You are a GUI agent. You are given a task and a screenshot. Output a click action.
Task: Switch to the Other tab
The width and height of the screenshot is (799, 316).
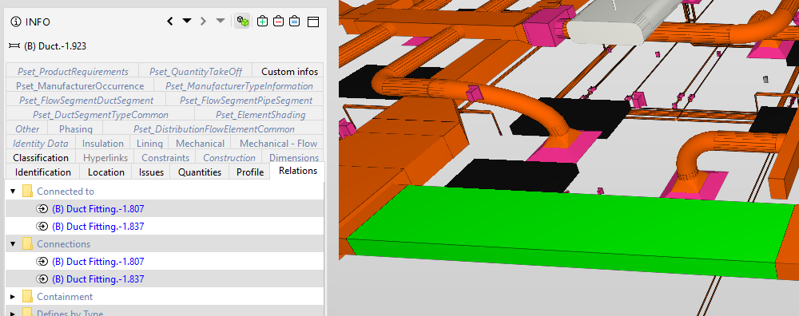(27, 128)
